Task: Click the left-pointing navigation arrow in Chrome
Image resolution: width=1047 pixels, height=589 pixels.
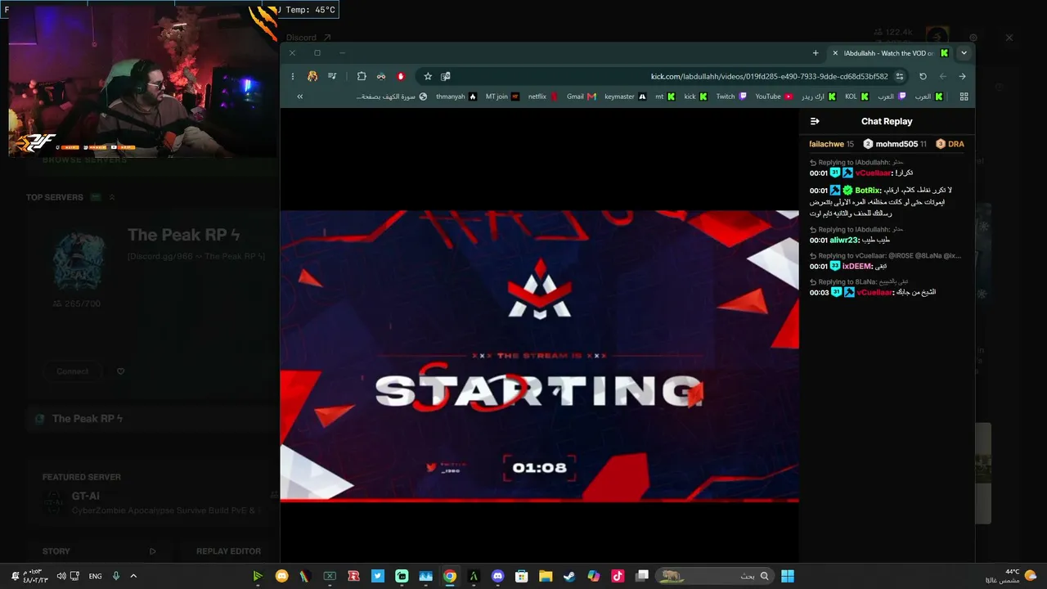Action: [942, 76]
